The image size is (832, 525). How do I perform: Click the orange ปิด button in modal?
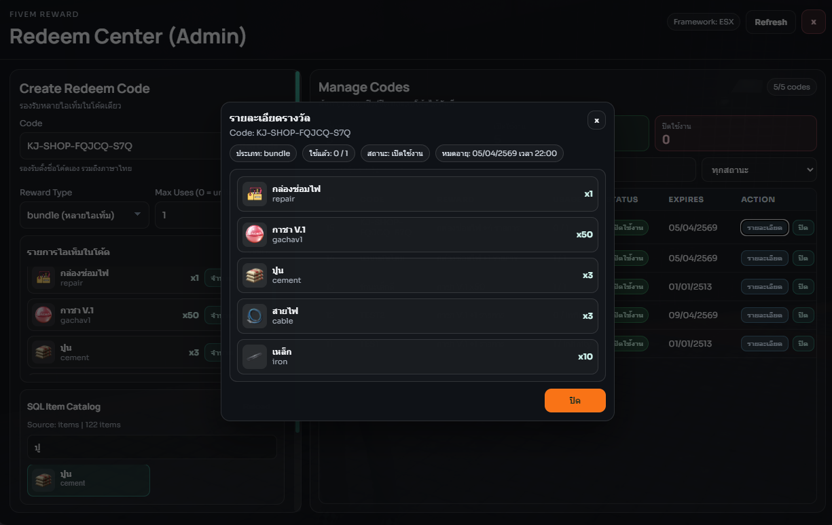click(x=575, y=400)
